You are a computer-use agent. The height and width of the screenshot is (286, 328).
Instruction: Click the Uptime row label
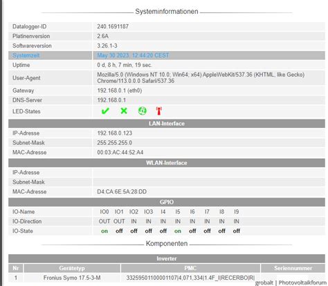click(x=21, y=65)
